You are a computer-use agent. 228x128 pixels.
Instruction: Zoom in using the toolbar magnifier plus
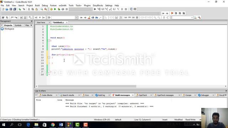pyautogui.click(x=155, y=17)
